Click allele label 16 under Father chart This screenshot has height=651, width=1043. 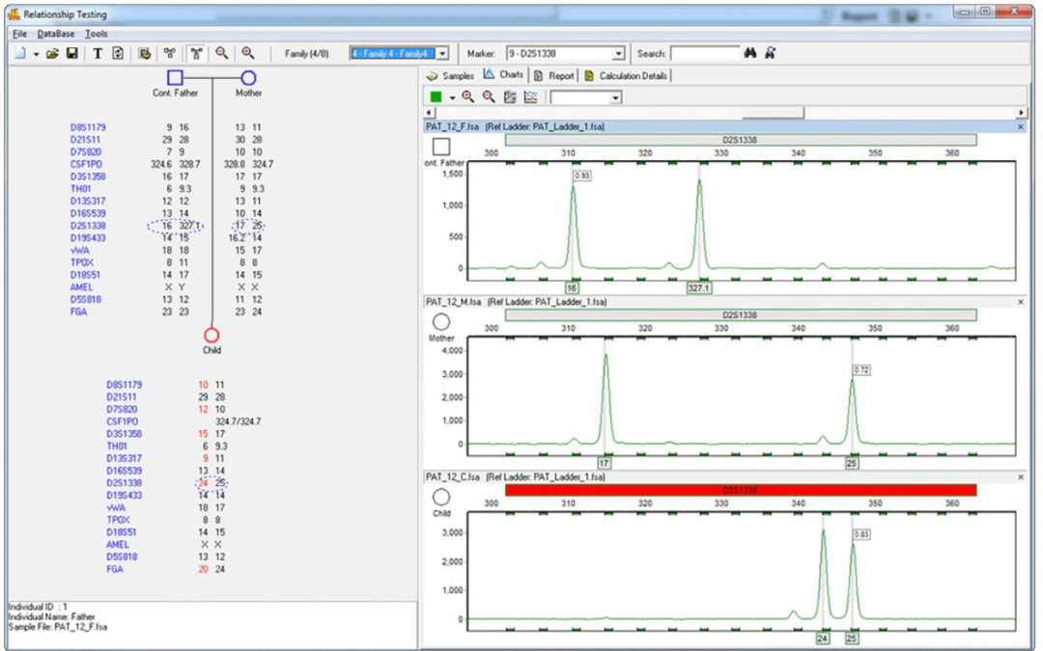[x=572, y=288]
